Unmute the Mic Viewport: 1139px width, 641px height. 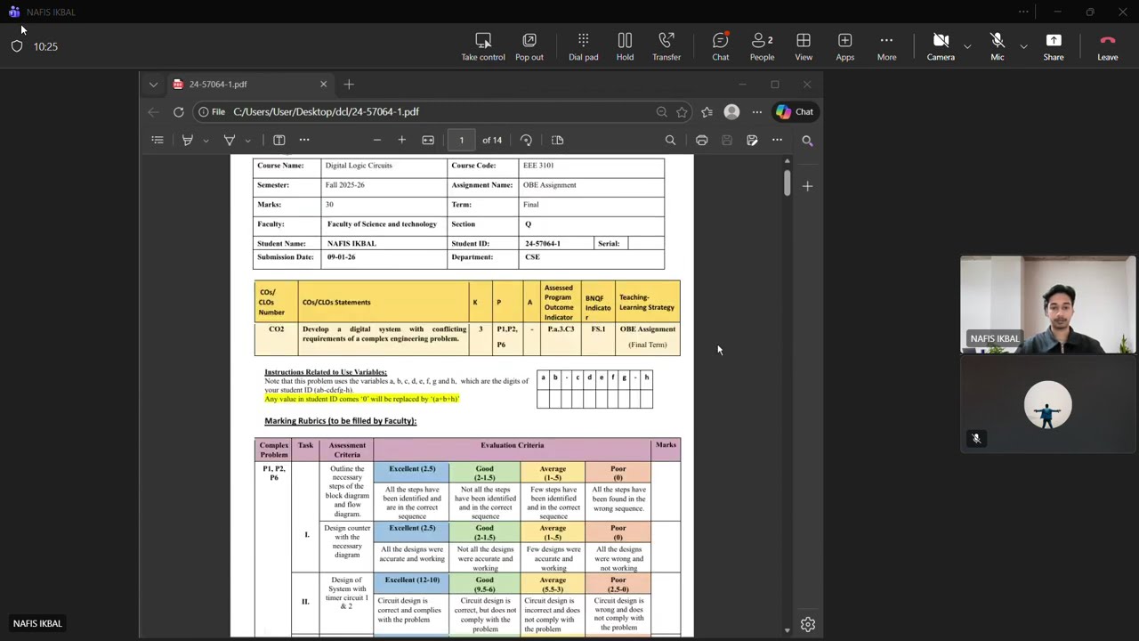[x=997, y=47]
